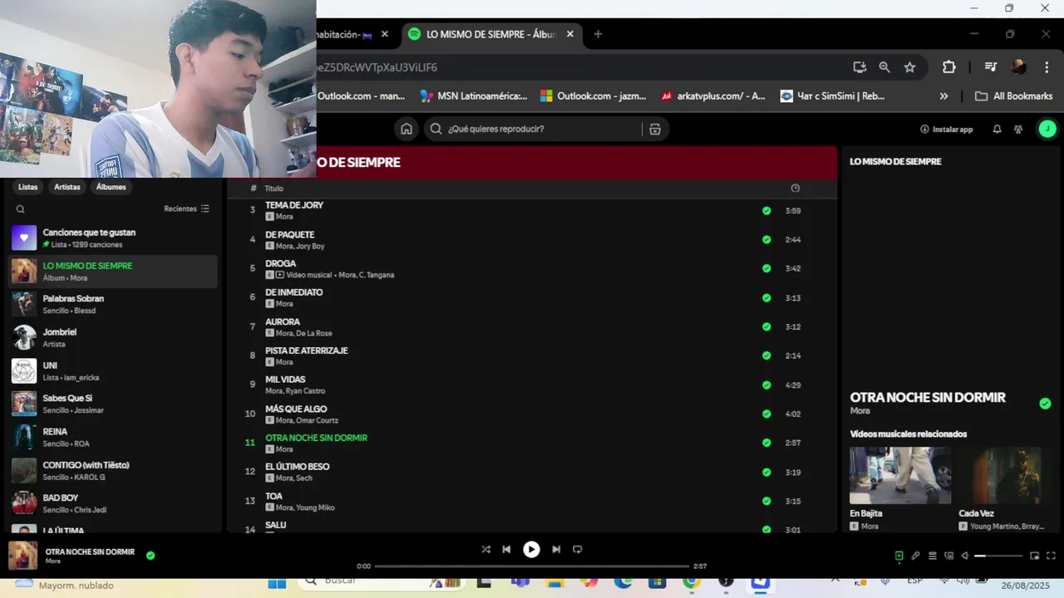Viewport: 1064px width, 598px height.
Task: Toggle the Now Playing view icon
Action: coord(899,556)
